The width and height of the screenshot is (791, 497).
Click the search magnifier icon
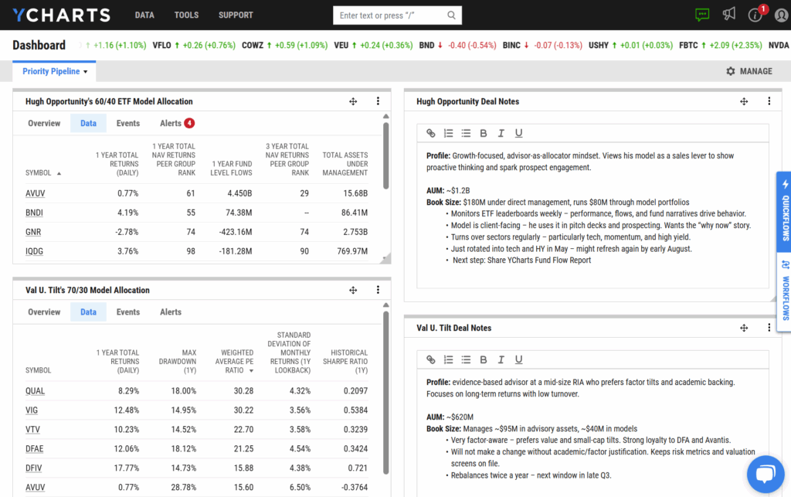[x=451, y=15]
